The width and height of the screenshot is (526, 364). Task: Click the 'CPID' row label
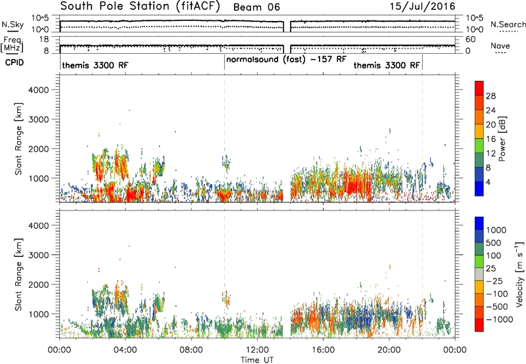pos(14,62)
